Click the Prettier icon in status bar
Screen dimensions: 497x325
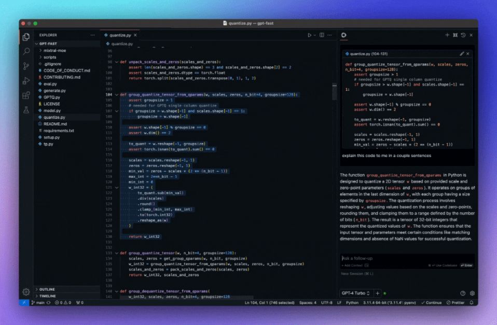[x=455, y=302]
